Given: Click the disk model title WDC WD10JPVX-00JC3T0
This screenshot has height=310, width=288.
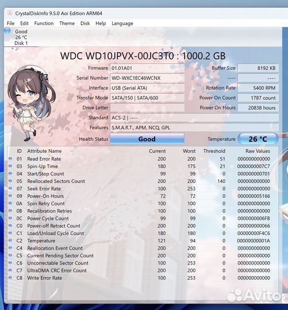Looking at the screenshot, I should coord(117,56).
